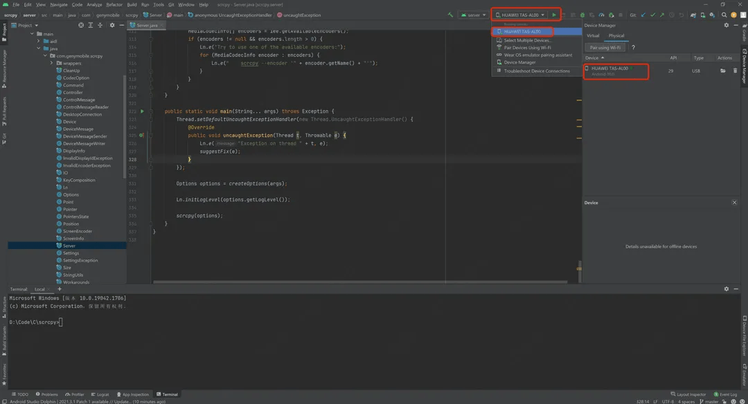Click the Debug bug icon in toolbar
748x404 pixels.
[582, 15]
